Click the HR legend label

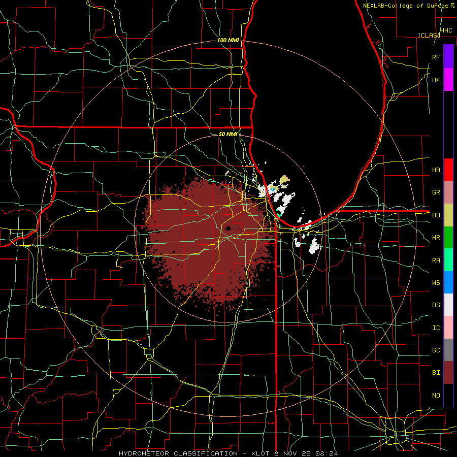436,238
